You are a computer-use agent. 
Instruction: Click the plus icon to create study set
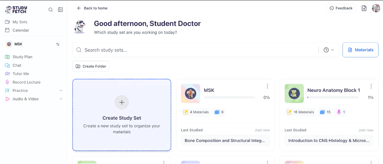(122, 102)
